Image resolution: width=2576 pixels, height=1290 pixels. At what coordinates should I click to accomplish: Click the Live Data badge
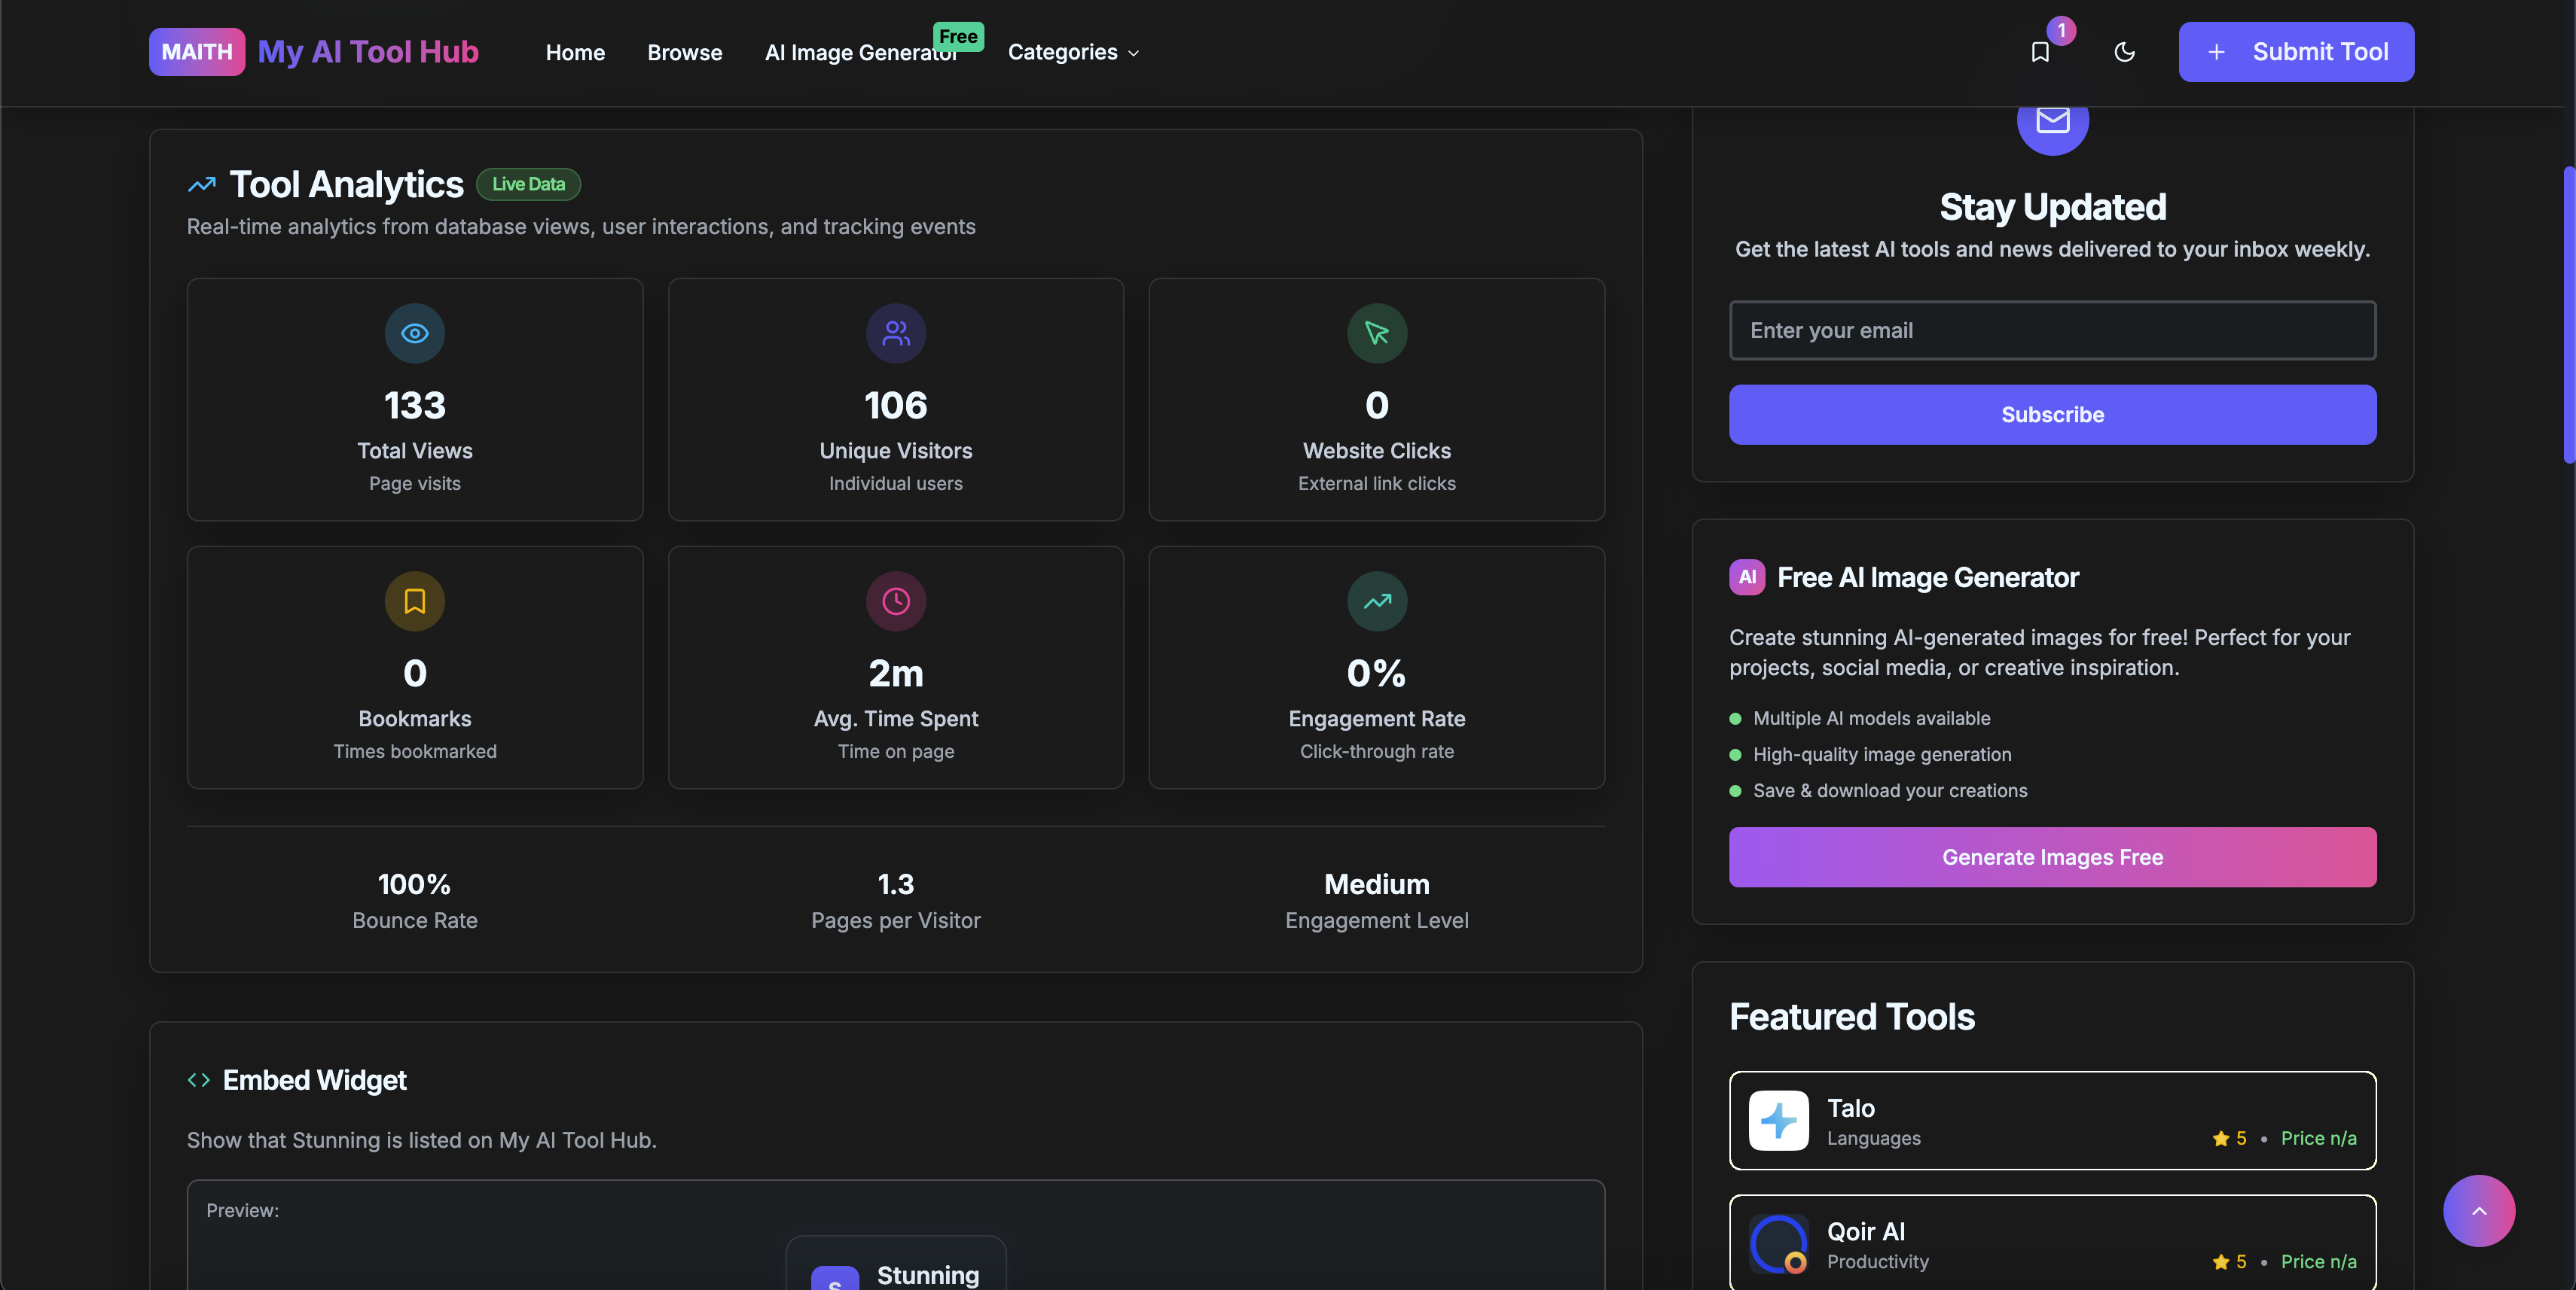528,185
